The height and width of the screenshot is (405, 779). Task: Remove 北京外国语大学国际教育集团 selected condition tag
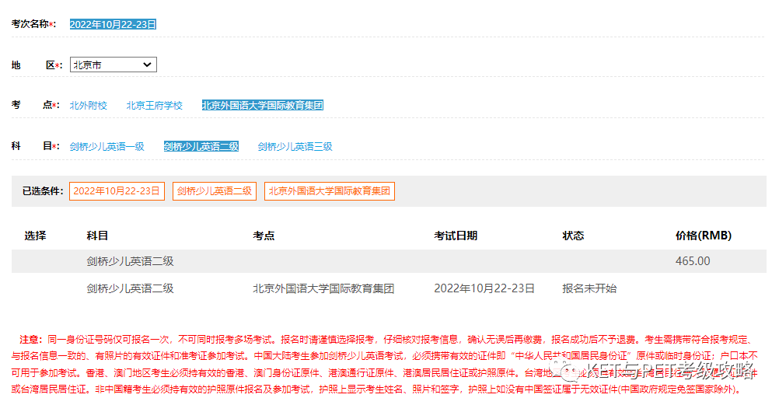(330, 191)
